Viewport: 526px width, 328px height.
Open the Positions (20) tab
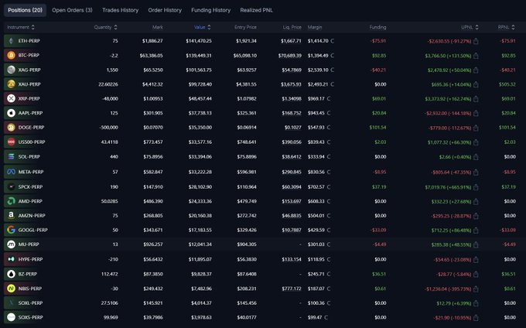click(26, 10)
